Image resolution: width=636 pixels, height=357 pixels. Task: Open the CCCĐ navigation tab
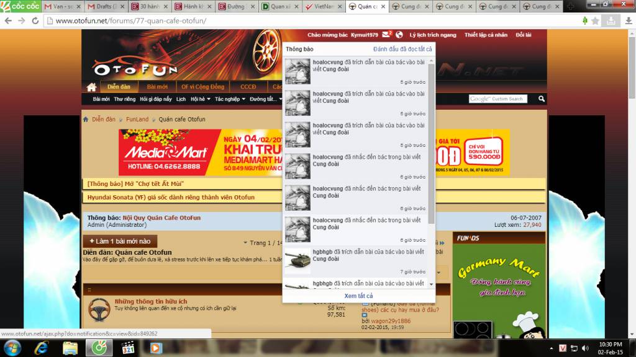click(248, 87)
